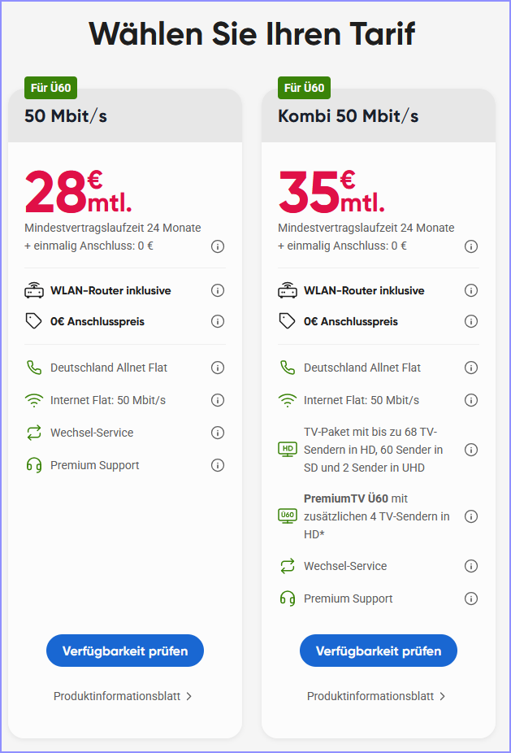
Task: Select the Kombi 50 Mbit/s plan header
Action: 349,115
